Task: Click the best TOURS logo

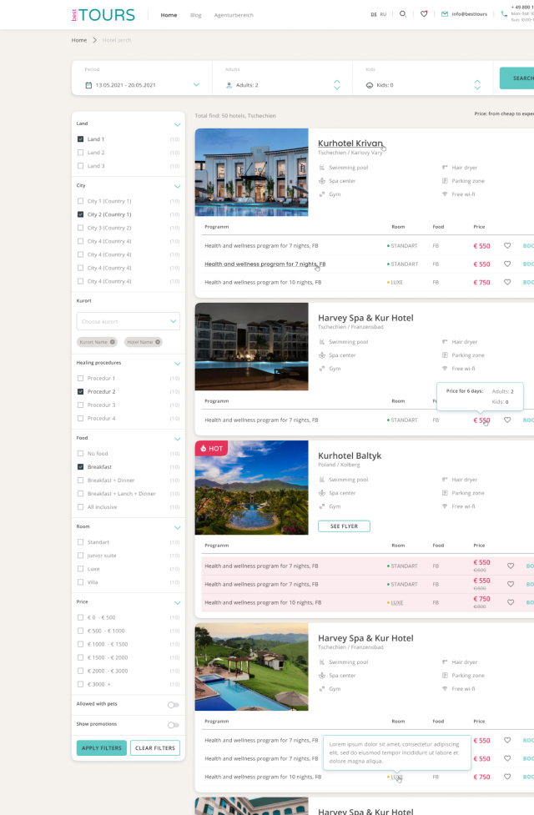Action: (103, 15)
